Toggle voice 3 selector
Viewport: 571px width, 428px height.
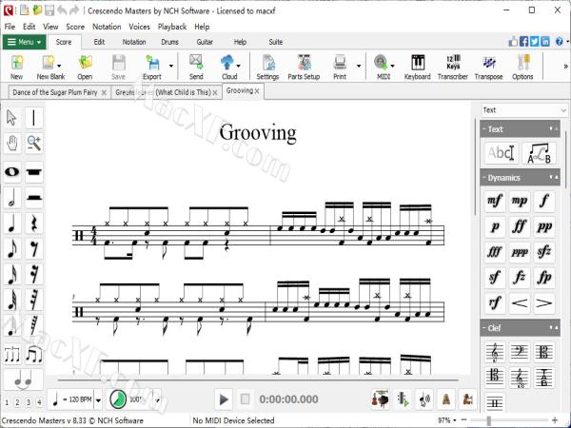pos(29,402)
